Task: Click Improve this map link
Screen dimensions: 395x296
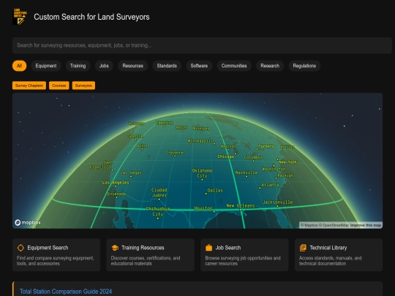Action: (366, 225)
